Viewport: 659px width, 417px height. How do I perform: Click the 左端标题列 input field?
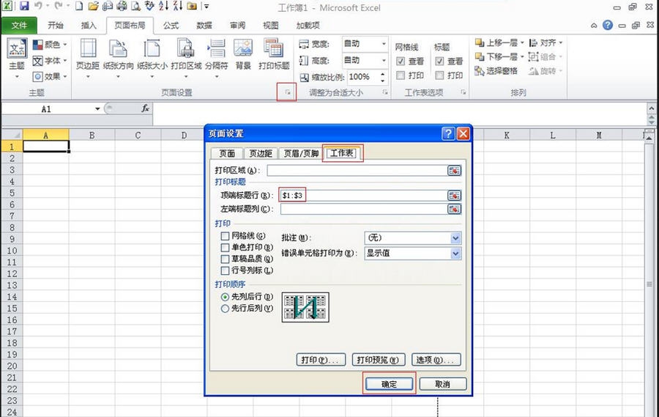click(363, 209)
